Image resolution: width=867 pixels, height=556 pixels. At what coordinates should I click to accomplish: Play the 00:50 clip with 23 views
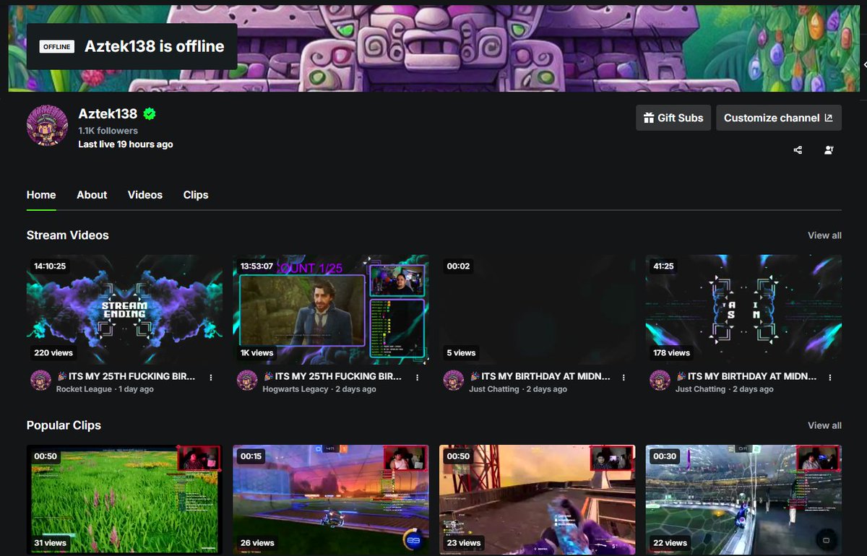click(x=537, y=500)
